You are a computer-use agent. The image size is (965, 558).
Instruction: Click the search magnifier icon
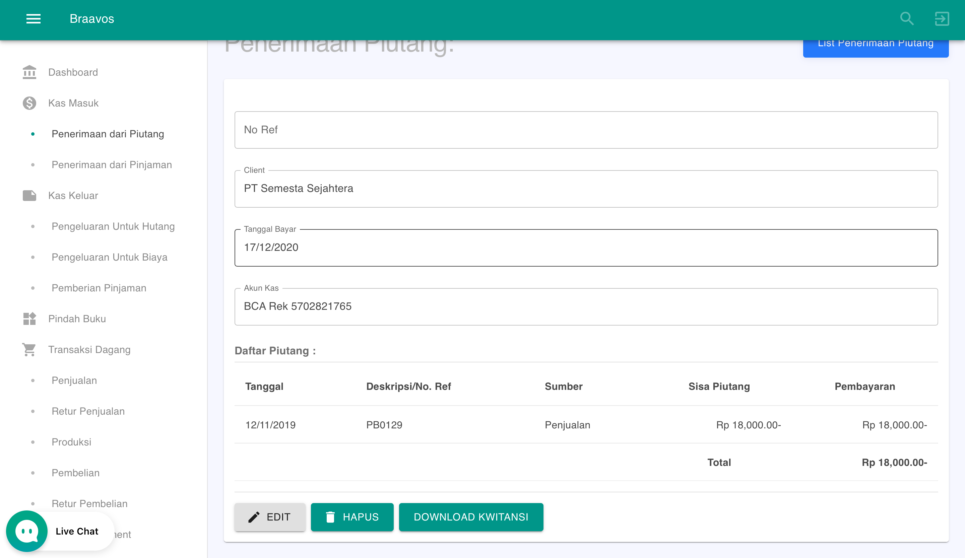click(x=906, y=18)
